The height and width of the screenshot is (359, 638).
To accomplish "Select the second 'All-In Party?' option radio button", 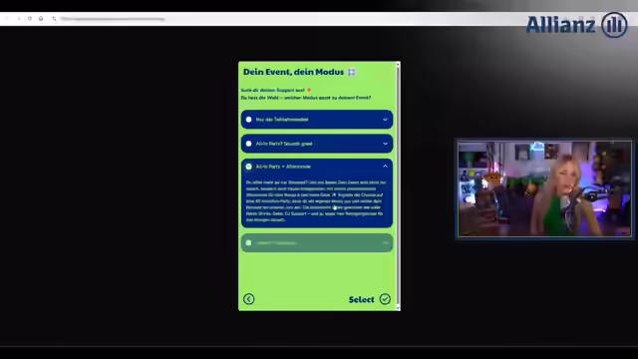I will pyautogui.click(x=248, y=144).
